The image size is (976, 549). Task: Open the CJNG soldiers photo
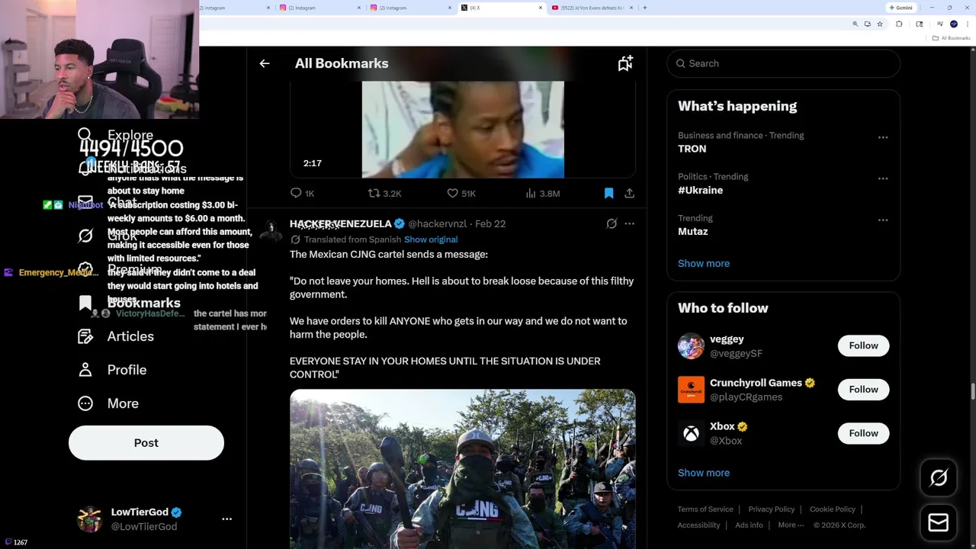coord(463,469)
